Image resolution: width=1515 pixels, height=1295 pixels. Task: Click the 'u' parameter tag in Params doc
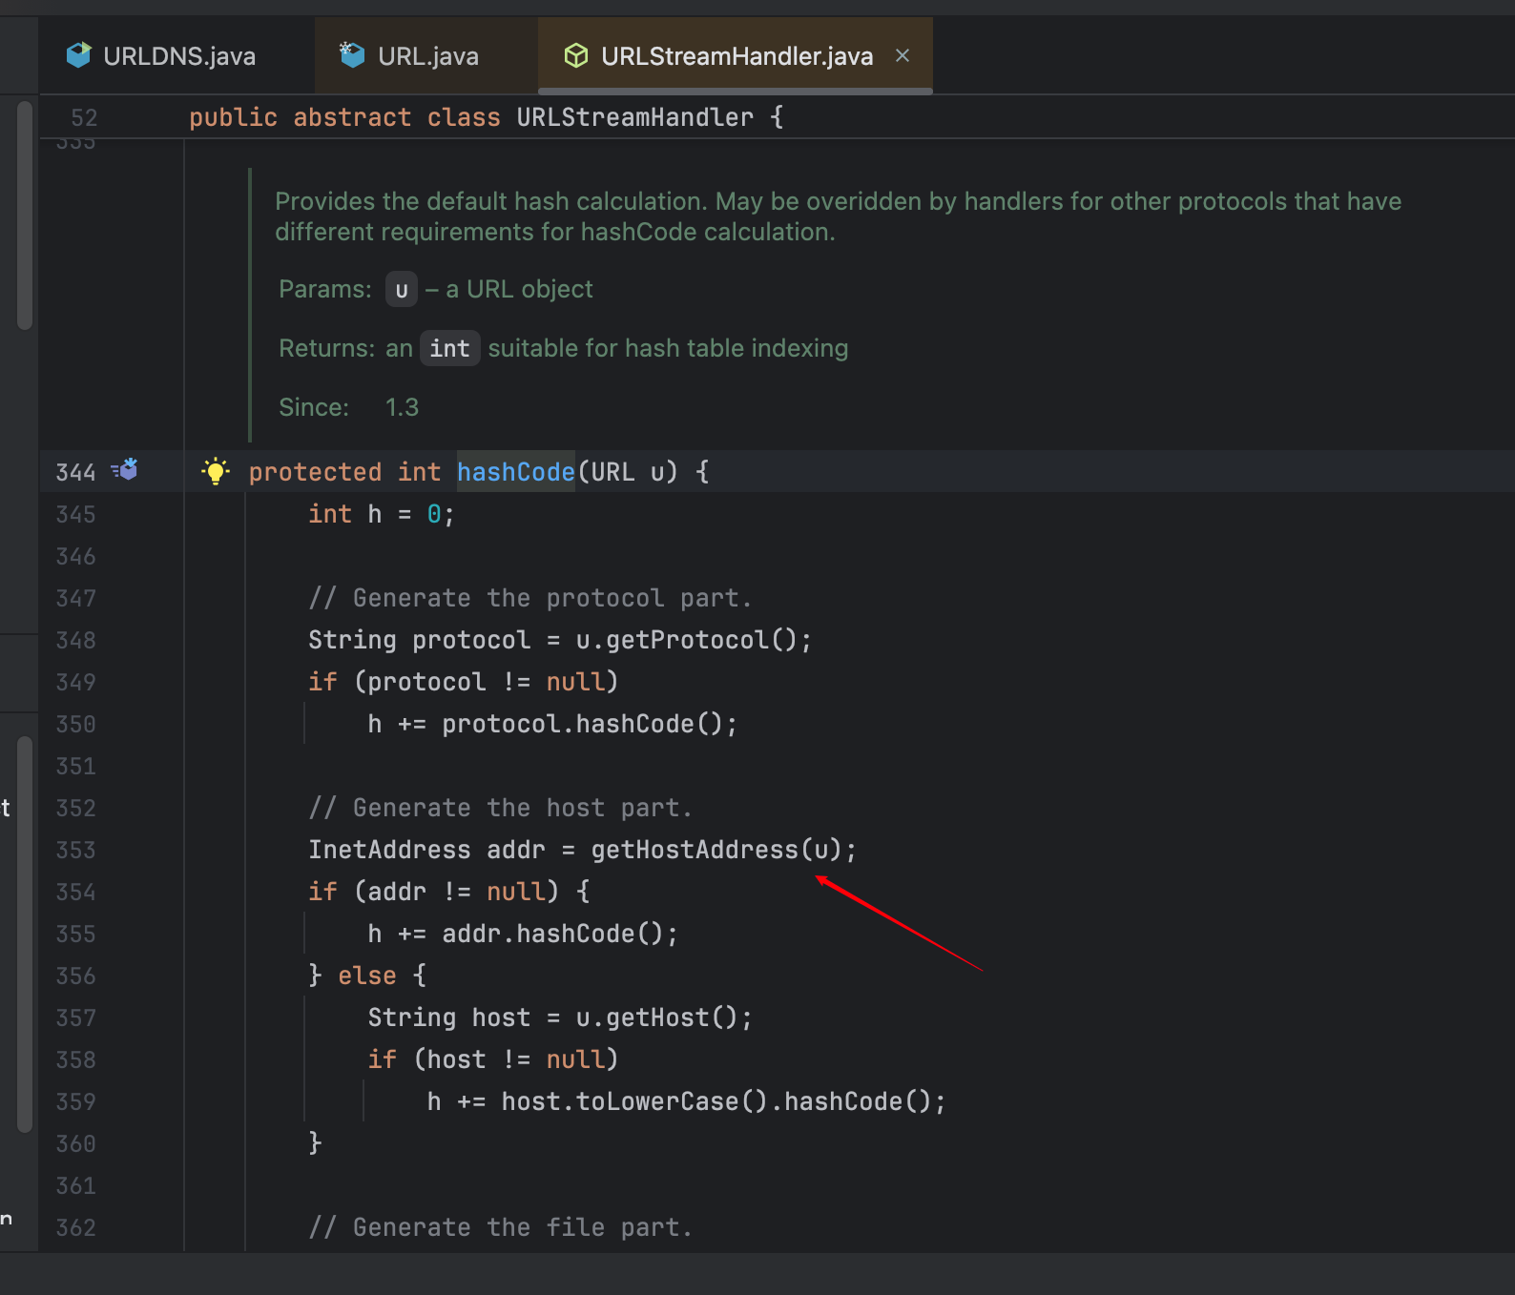[x=402, y=289]
